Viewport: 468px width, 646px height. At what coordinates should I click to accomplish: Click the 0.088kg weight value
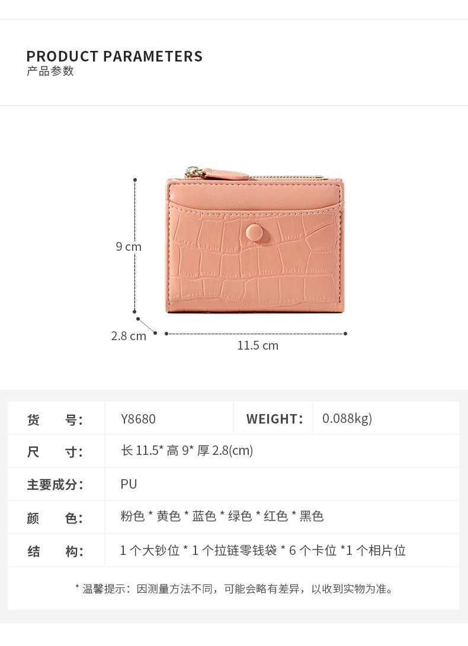click(347, 419)
